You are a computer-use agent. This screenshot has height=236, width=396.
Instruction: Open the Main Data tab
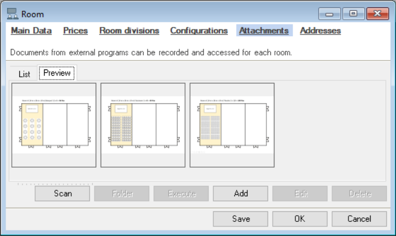tap(31, 30)
